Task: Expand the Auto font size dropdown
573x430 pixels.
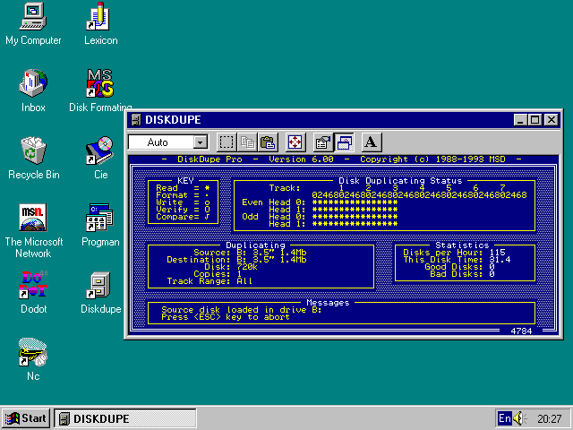Action: 200,142
